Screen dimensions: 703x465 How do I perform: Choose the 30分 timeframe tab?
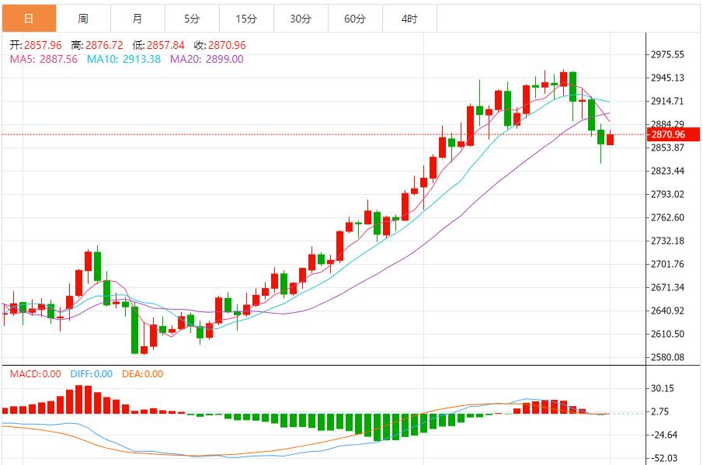[301, 19]
